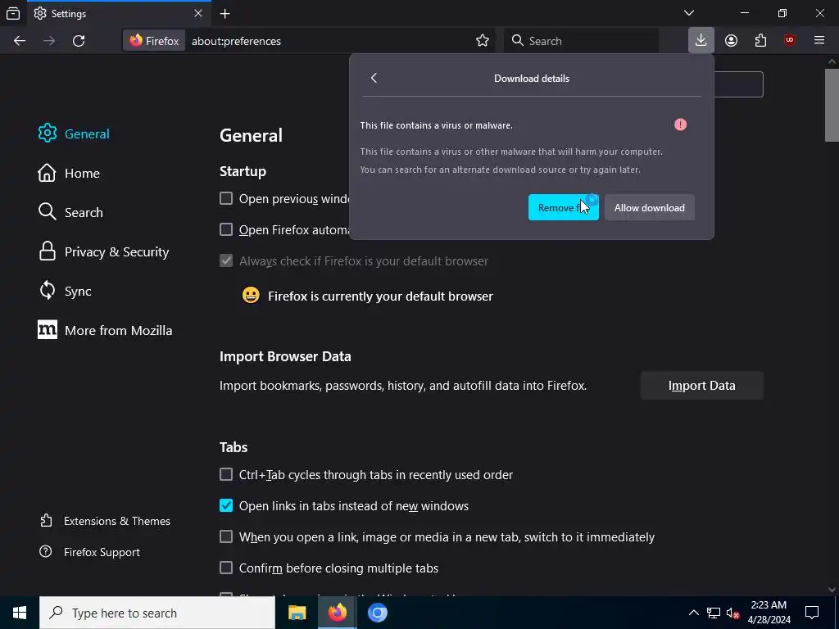This screenshot has width=839, height=629.
Task: Uncheck Open links in tabs checkbox
Action: (226, 505)
